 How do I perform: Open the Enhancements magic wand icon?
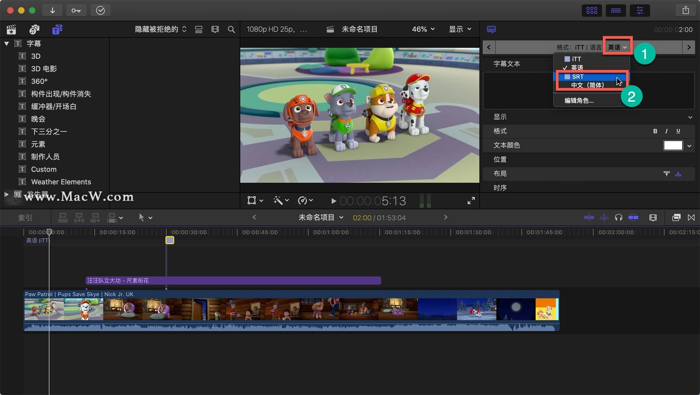tap(279, 200)
